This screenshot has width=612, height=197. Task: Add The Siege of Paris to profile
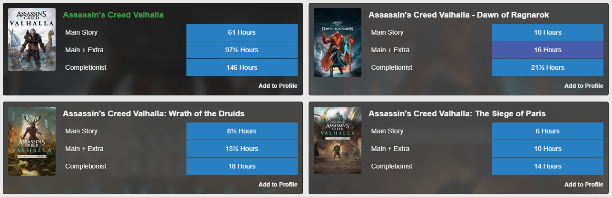click(583, 185)
